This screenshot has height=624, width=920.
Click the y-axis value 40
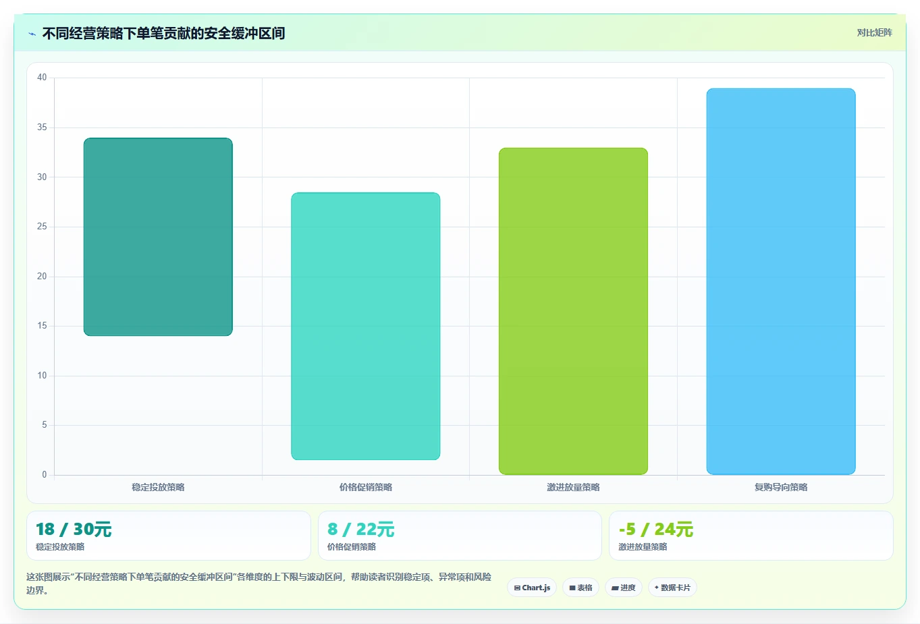(42, 78)
